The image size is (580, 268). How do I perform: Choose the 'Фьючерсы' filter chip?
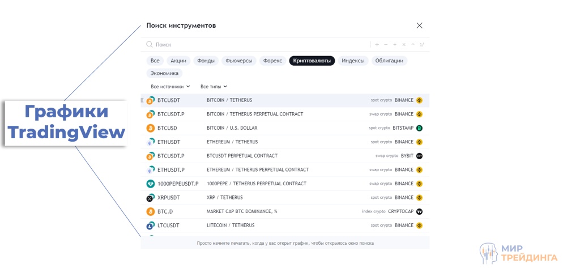(238, 61)
